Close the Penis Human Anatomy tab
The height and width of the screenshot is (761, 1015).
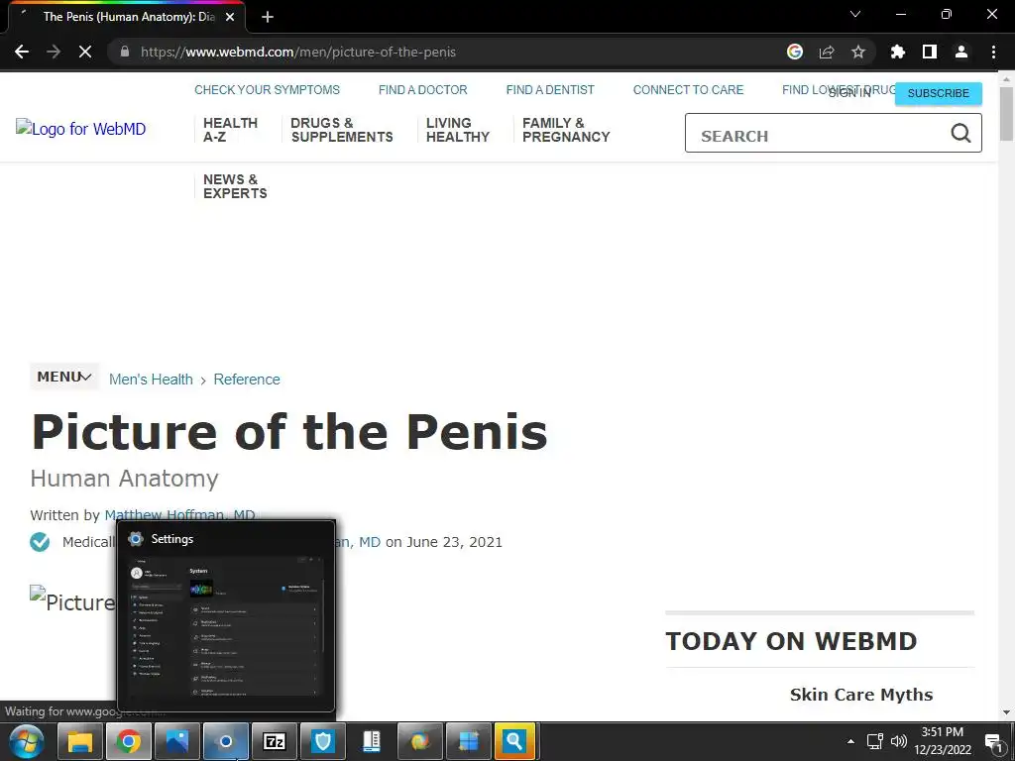click(230, 17)
